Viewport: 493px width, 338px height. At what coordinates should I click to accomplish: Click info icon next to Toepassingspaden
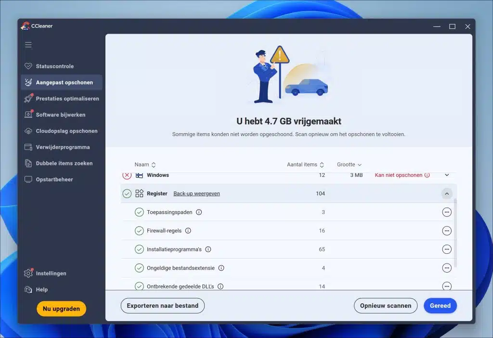point(199,212)
